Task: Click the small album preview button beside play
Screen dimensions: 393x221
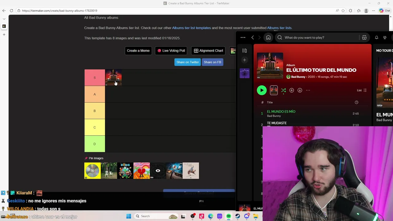Action: pos(274,90)
